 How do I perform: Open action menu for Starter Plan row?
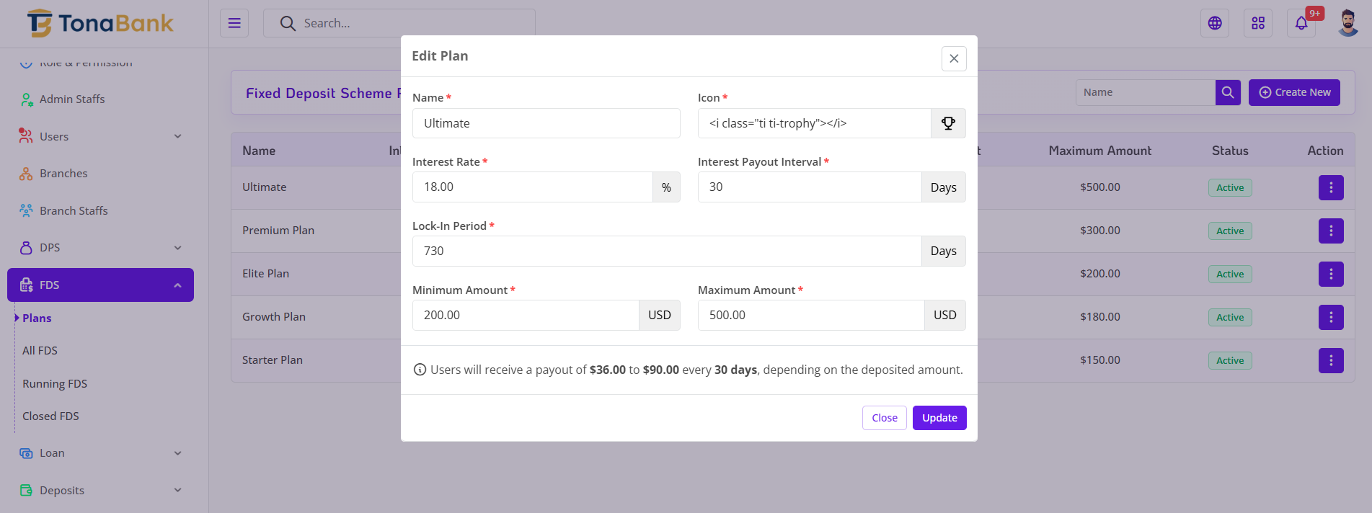[x=1330, y=360]
